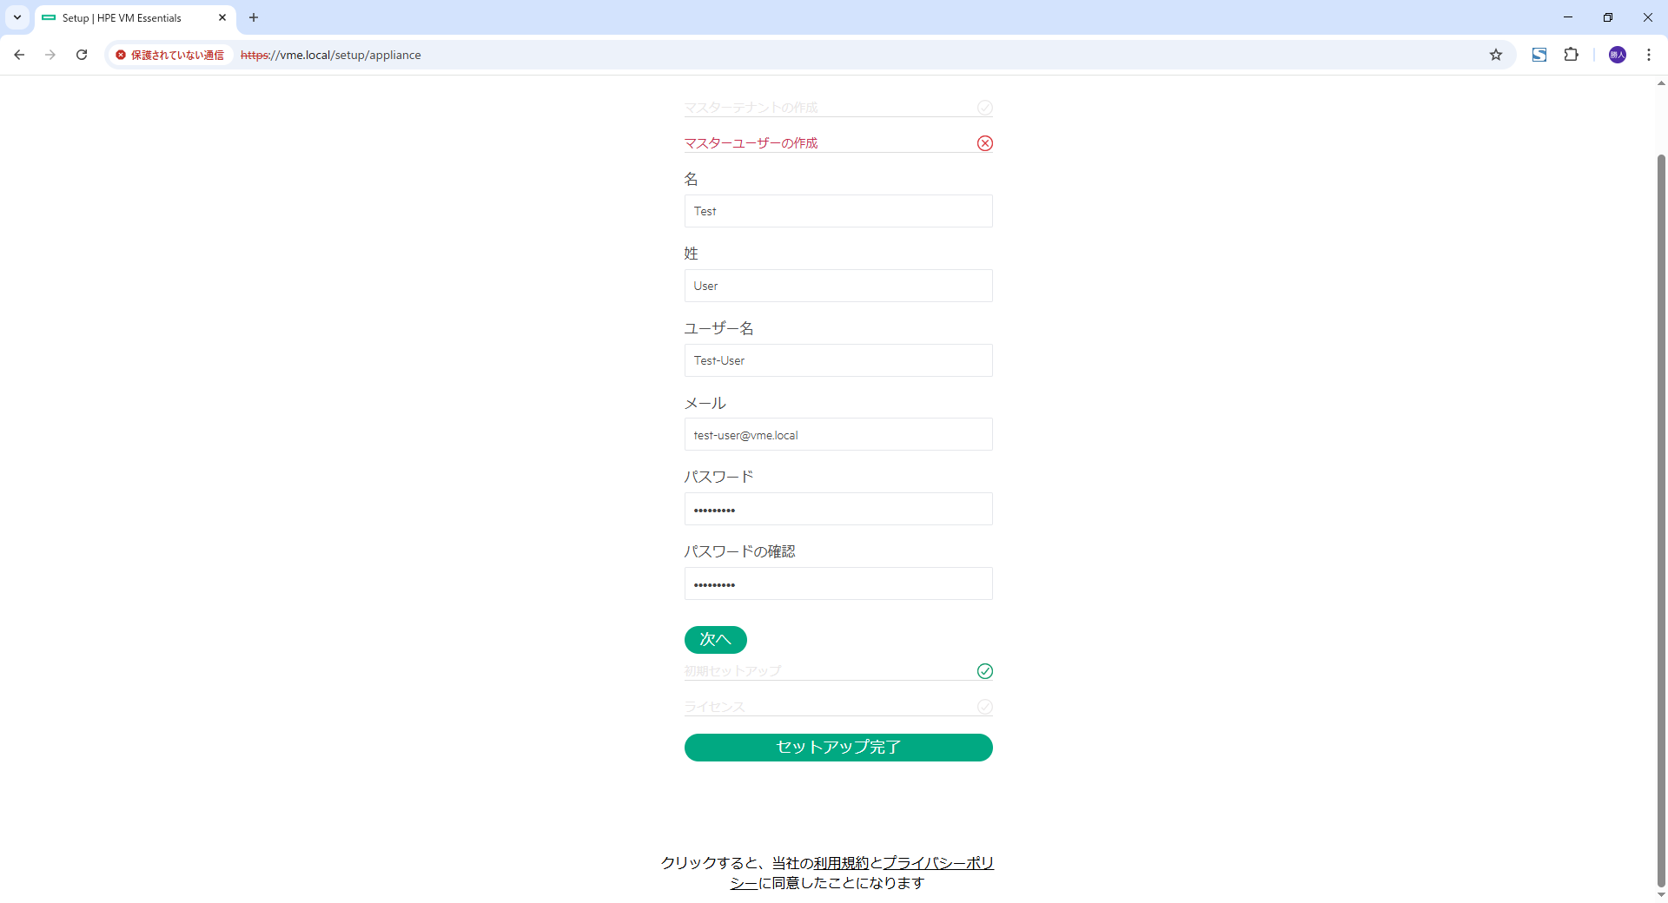The width and height of the screenshot is (1668, 903).
Task: Click the パスワードの確認 input field
Action: pyautogui.click(x=838, y=583)
